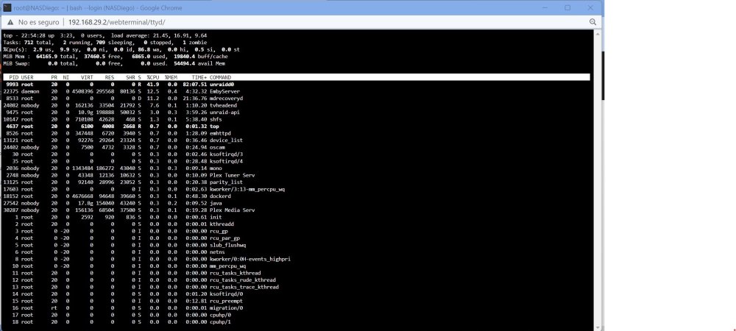736x331 pixels.
Task: Click the 54494.4 avail Mem value
Action: [199, 64]
